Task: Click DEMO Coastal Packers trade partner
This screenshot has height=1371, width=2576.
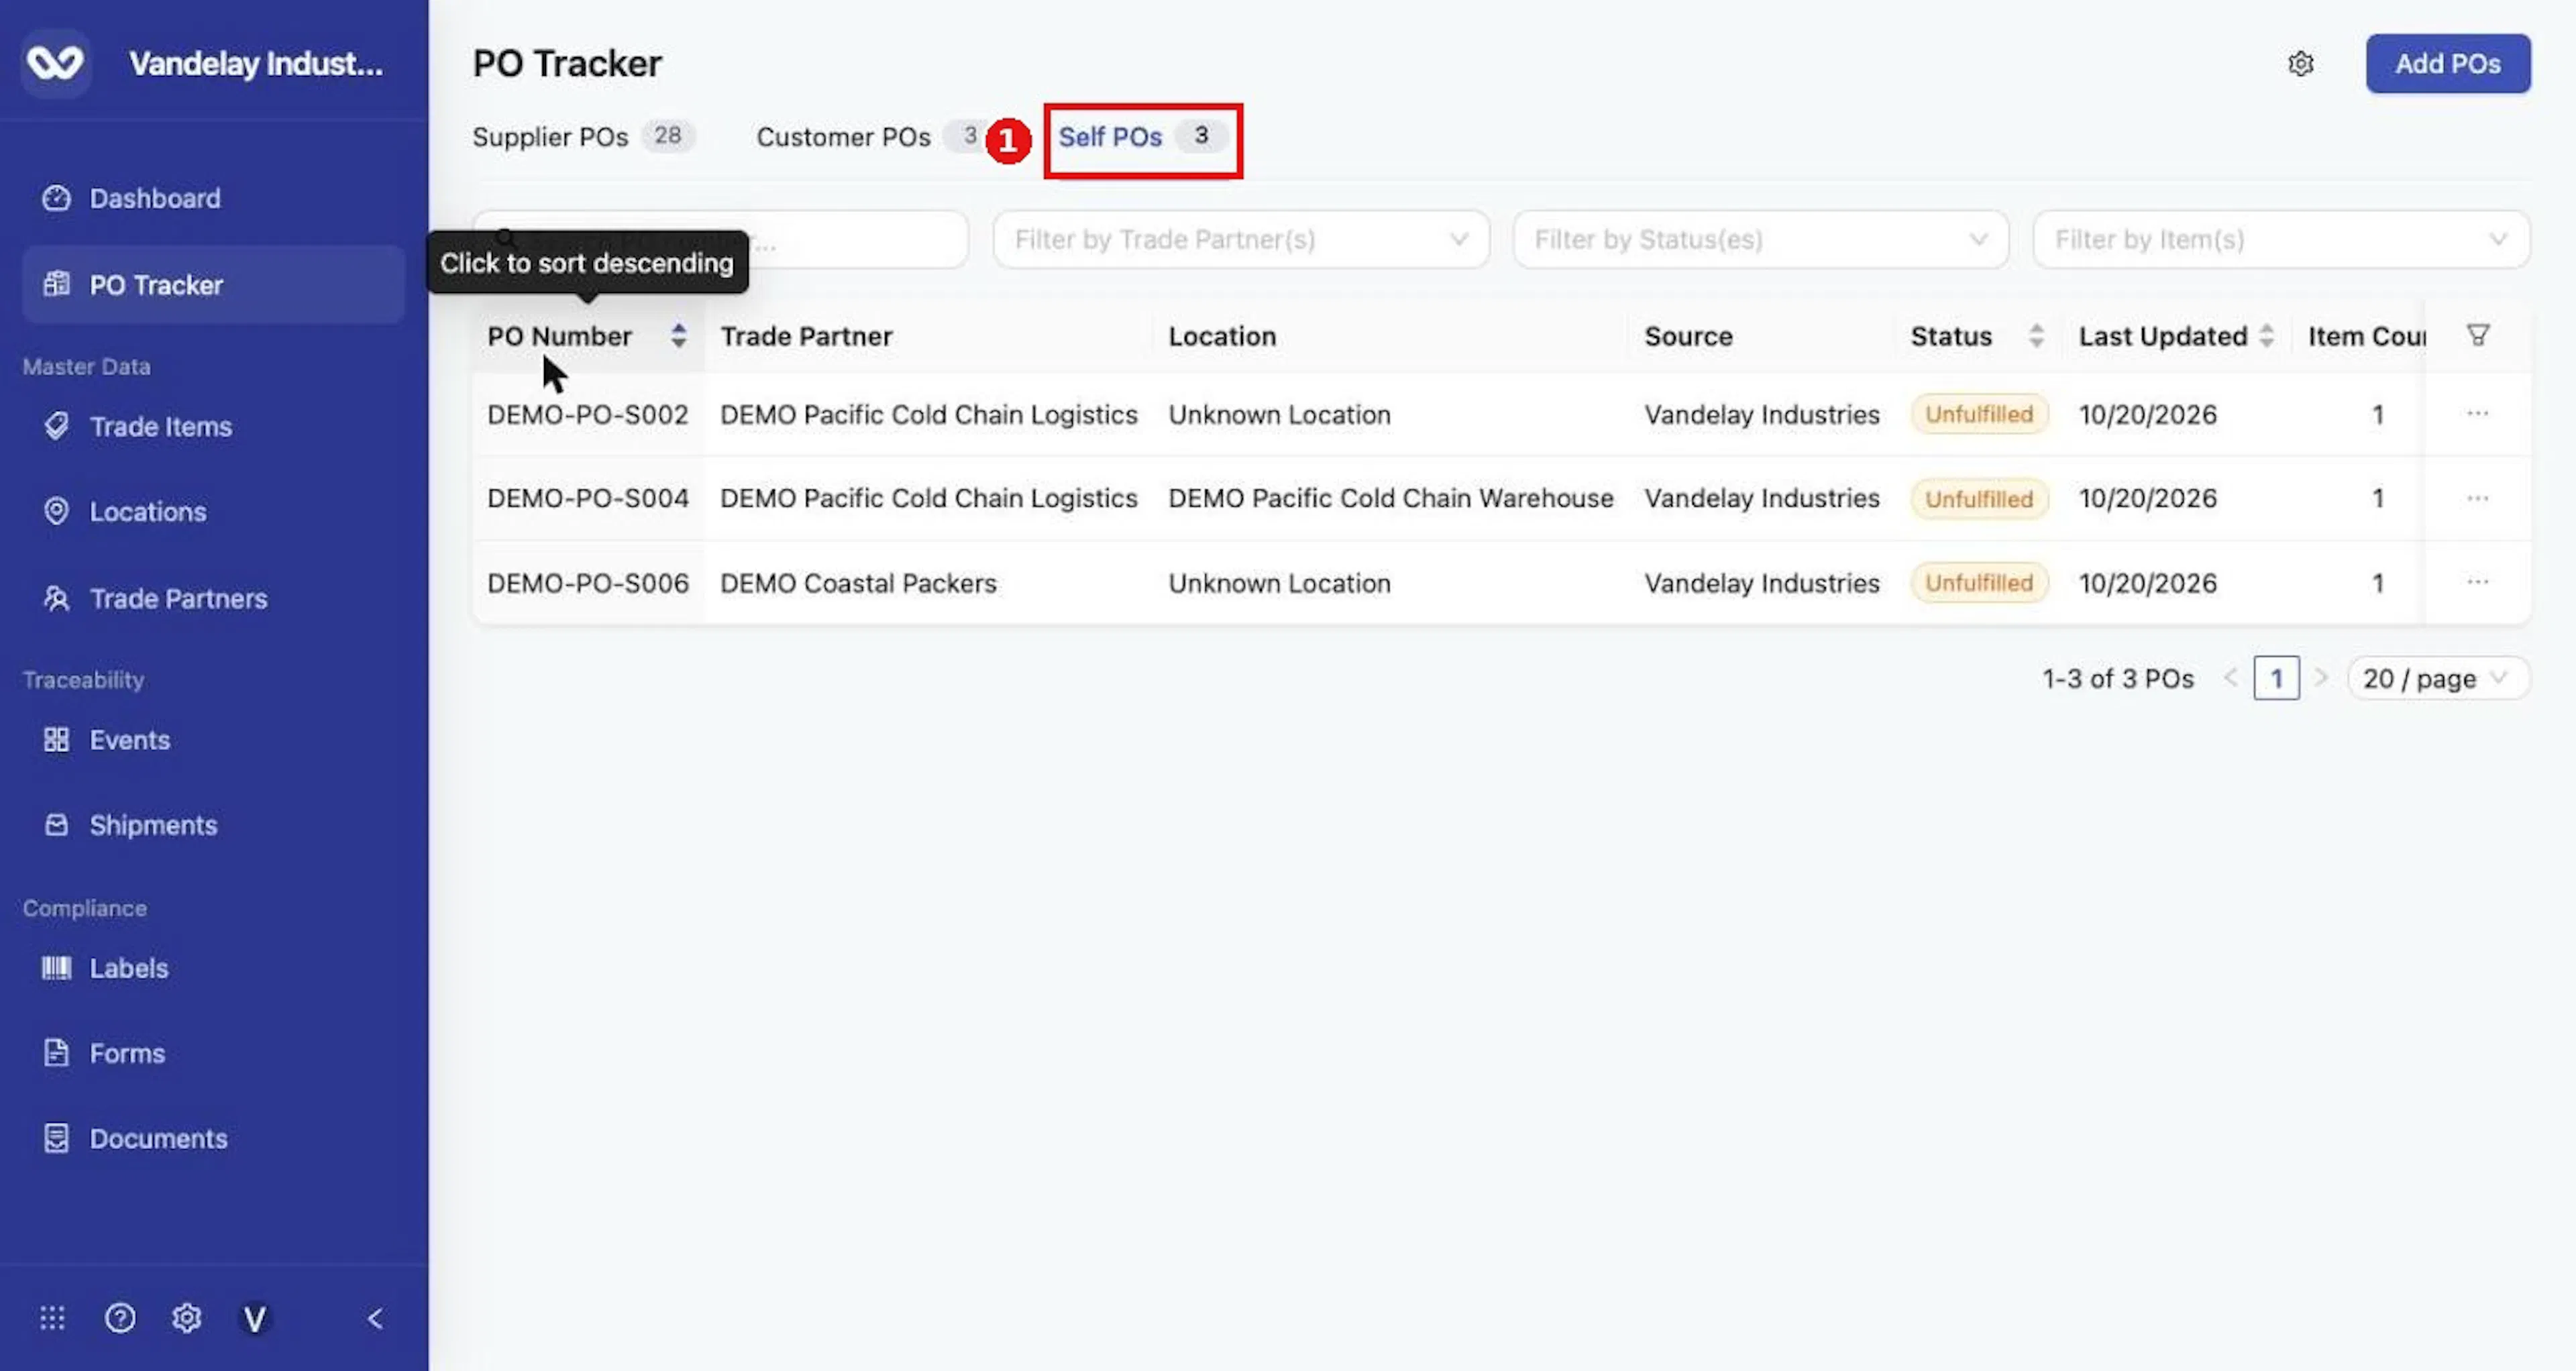Action: [859, 583]
